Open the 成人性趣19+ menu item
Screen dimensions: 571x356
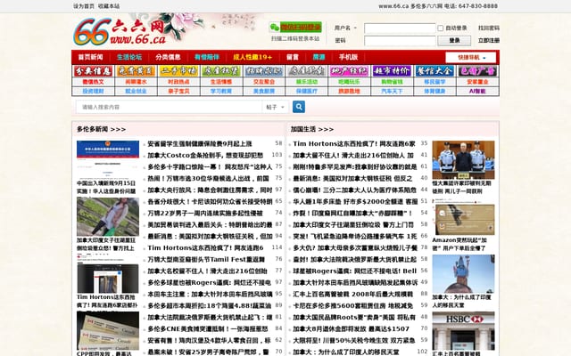[x=252, y=57]
